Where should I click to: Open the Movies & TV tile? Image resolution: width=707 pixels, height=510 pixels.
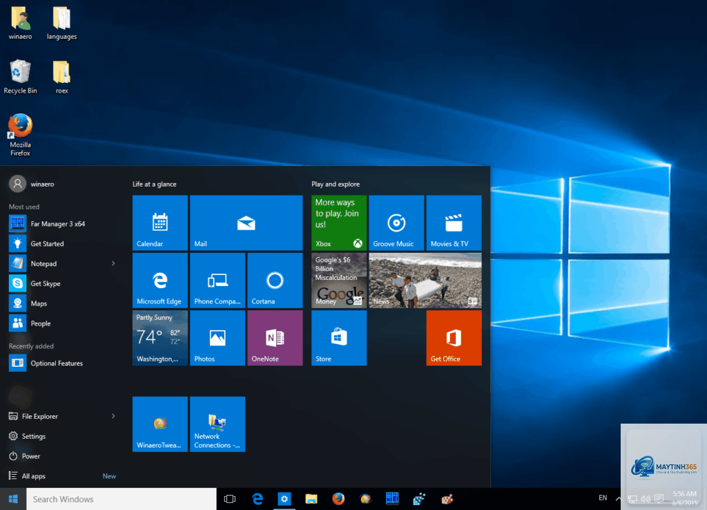point(454,223)
